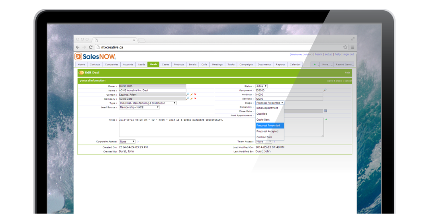
Task: Select Initial Appointment stage option
Action: (270, 108)
